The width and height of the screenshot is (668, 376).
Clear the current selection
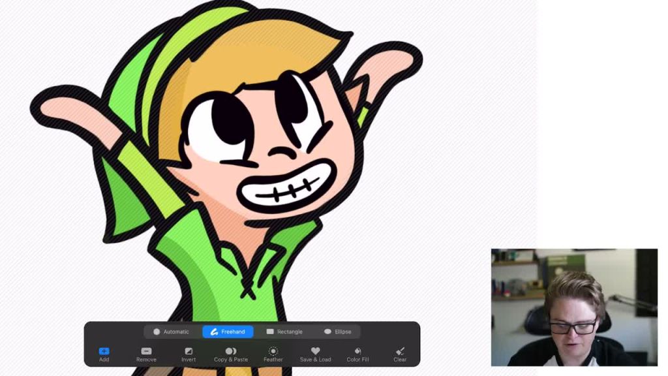(x=400, y=354)
